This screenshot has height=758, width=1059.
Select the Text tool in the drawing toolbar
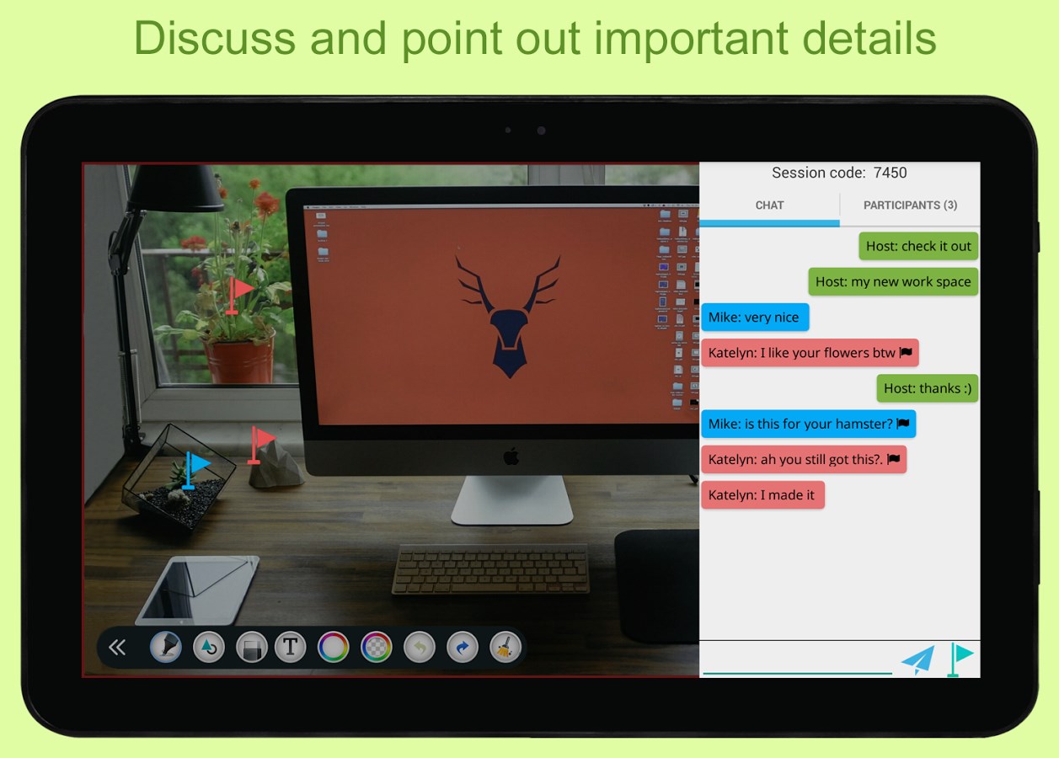[291, 648]
